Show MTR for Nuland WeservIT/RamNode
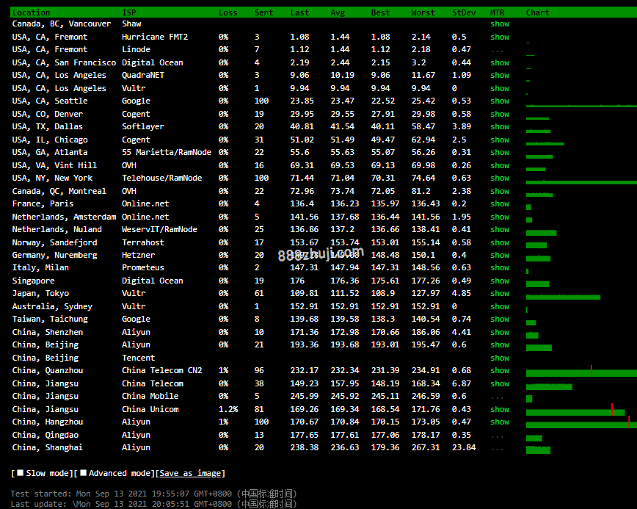Viewport: 637px width, 509px height. [x=500, y=229]
